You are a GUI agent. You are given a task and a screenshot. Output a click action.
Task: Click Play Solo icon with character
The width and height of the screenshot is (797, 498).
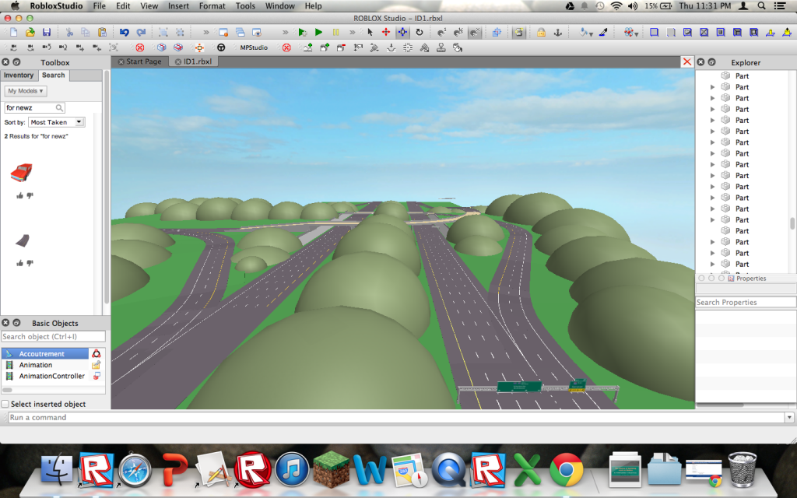(303, 32)
